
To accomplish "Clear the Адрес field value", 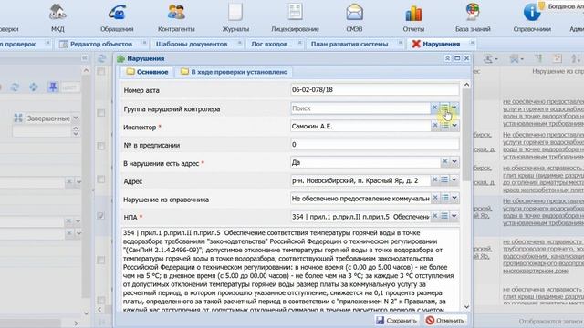I will click(x=434, y=180).
